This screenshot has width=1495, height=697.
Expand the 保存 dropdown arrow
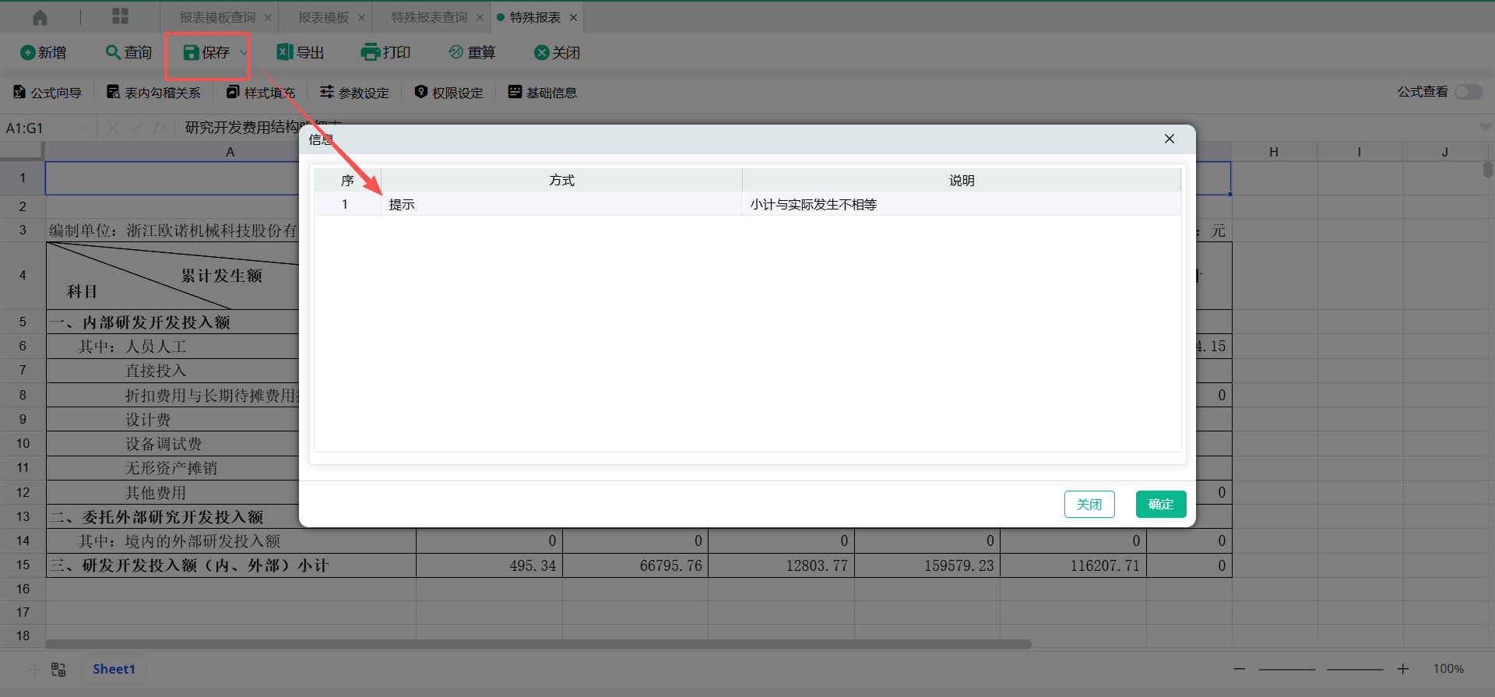pyautogui.click(x=243, y=53)
